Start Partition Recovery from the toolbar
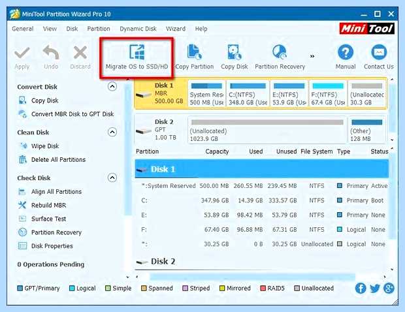This screenshot has height=312, width=405. 280,57
